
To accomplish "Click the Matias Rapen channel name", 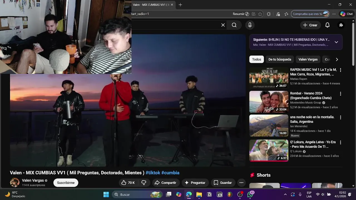I will (298, 79).
